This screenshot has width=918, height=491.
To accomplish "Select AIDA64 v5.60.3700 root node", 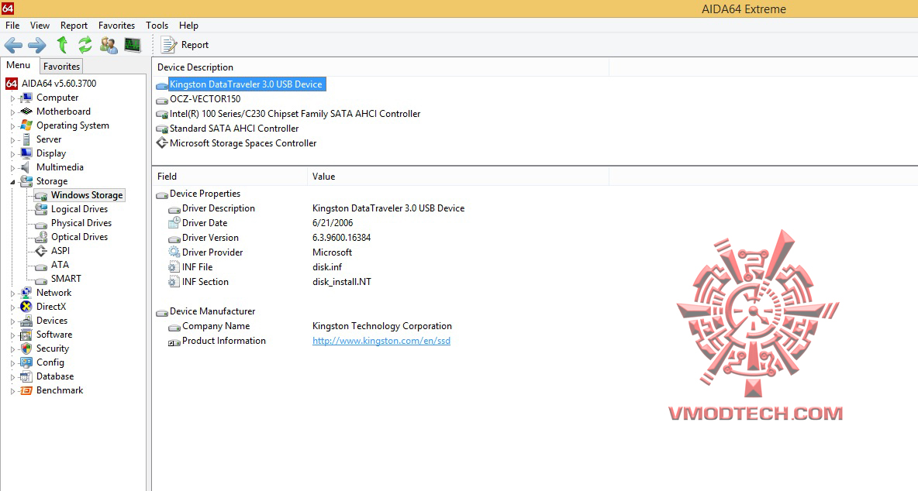I will point(59,84).
